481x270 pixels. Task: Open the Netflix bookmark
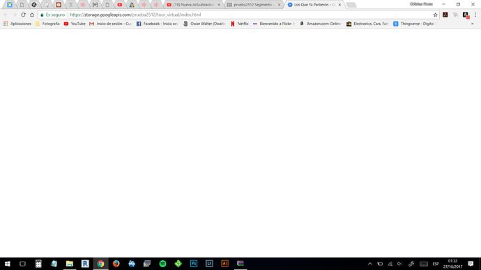click(x=240, y=24)
